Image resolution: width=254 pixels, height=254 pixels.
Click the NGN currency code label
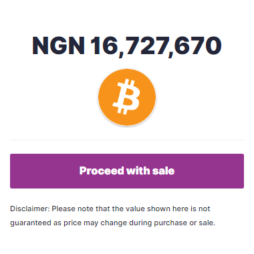click(x=59, y=45)
